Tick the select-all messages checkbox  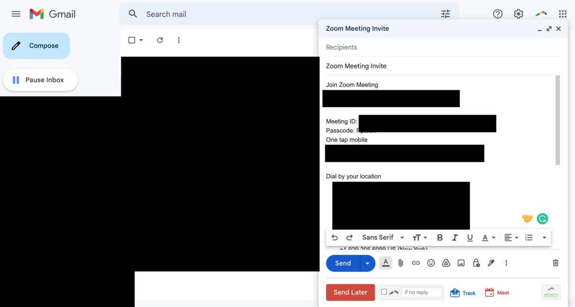point(132,40)
